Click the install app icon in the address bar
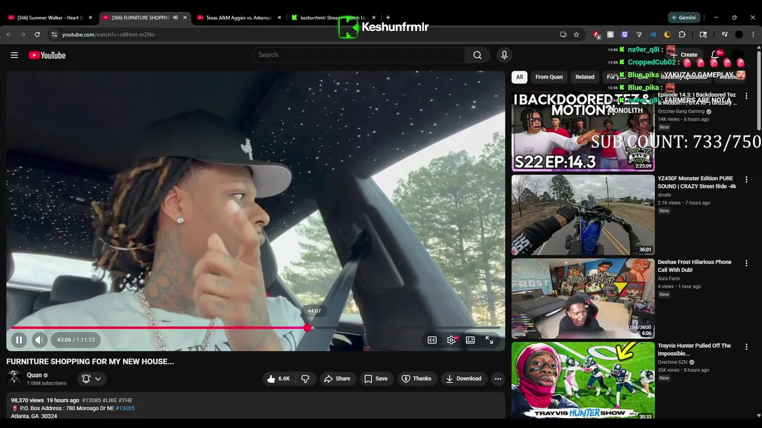Viewport: 762px width, 428px height. (563, 34)
